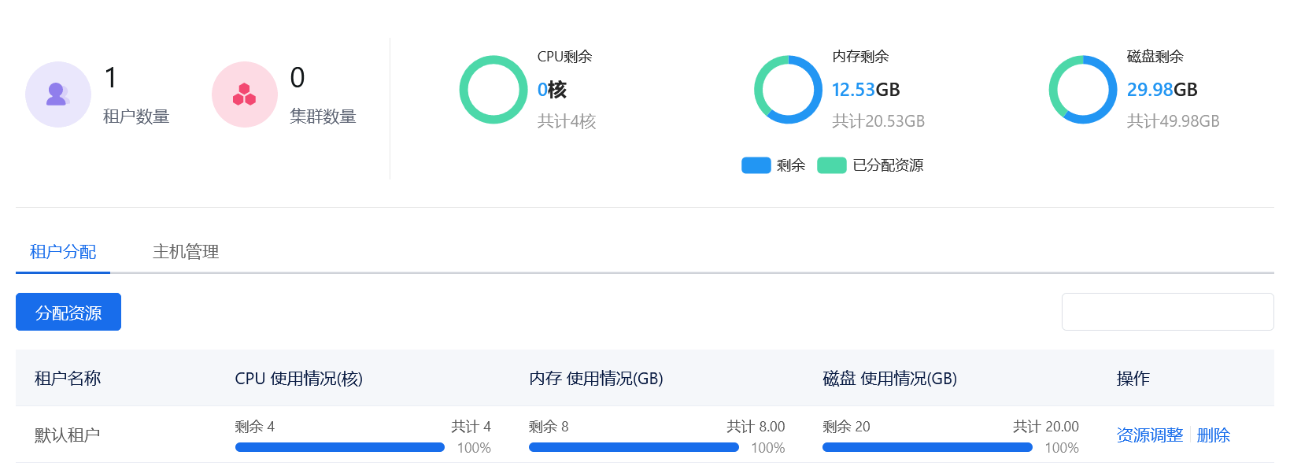Click the 共计 20.00 disk total

(1046, 427)
